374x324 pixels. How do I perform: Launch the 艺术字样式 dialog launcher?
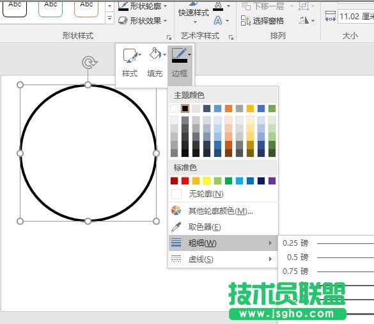tap(231, 37)
